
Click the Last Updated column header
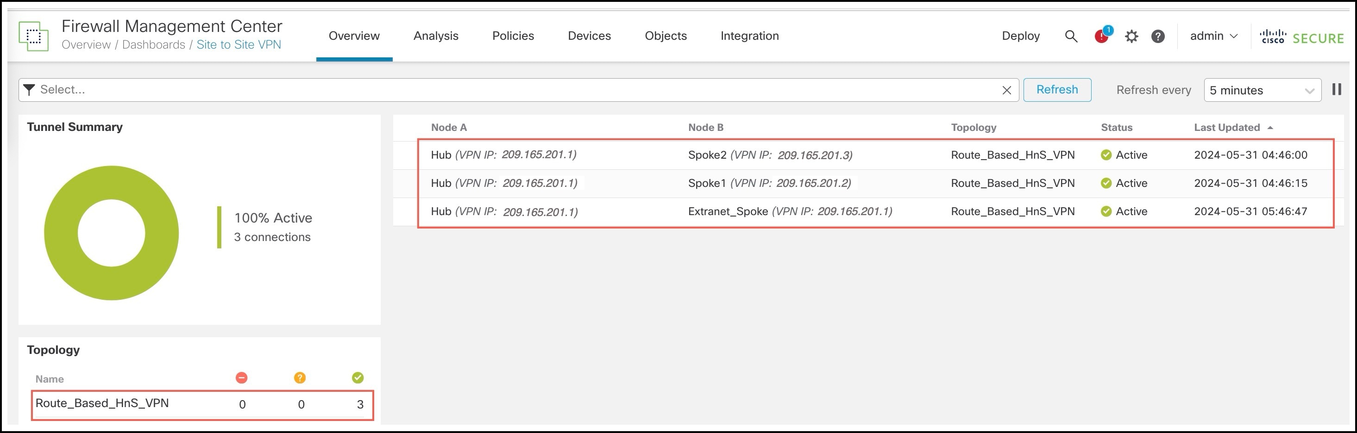1226,127
